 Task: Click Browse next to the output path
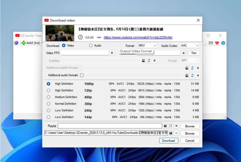(190, 133)
